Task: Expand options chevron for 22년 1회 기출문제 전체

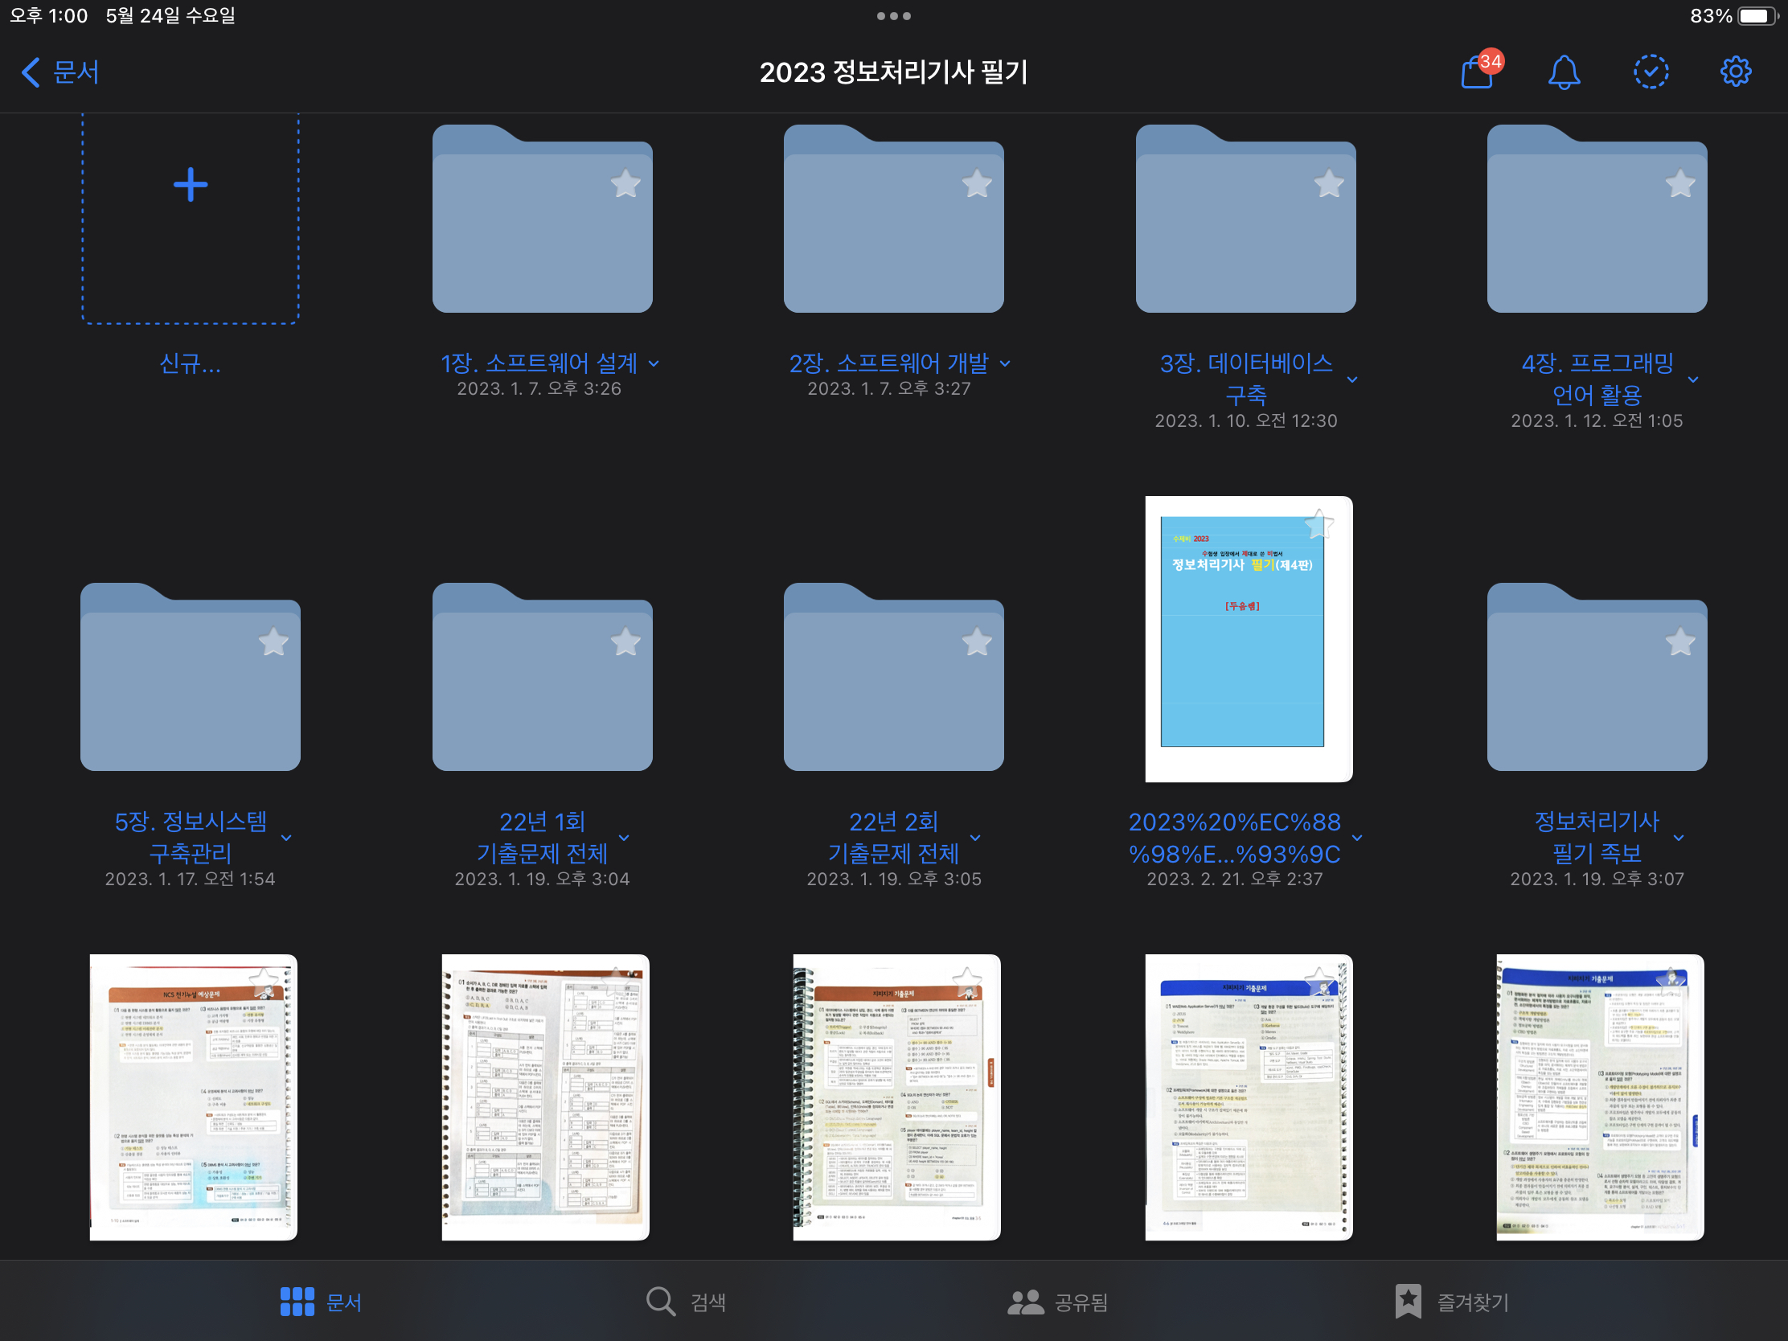Action: 624,839
